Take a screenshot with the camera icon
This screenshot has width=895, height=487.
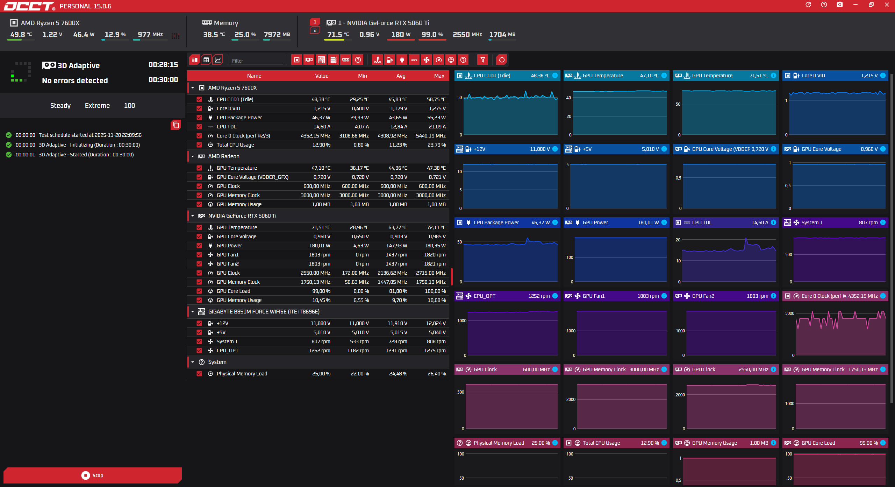tap(840, 5)
